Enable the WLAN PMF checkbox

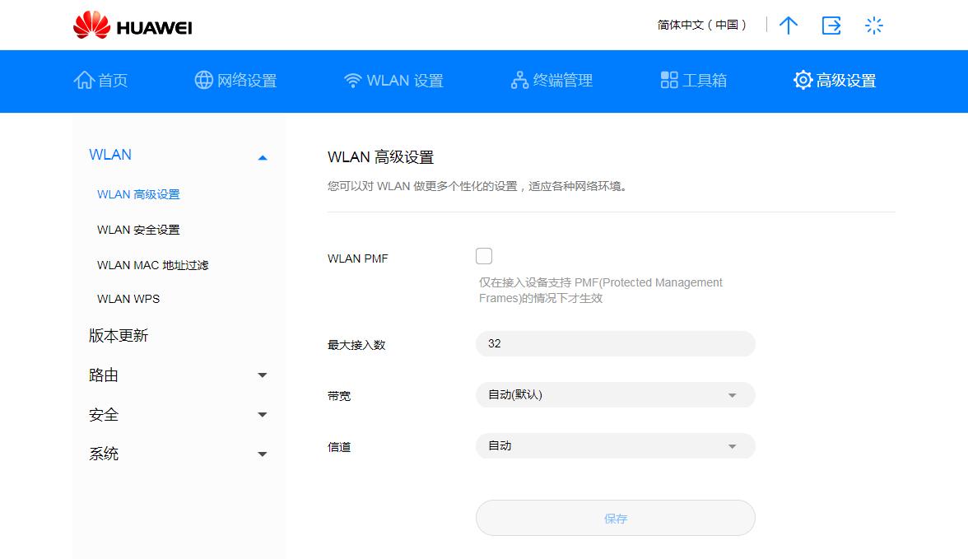484,256
